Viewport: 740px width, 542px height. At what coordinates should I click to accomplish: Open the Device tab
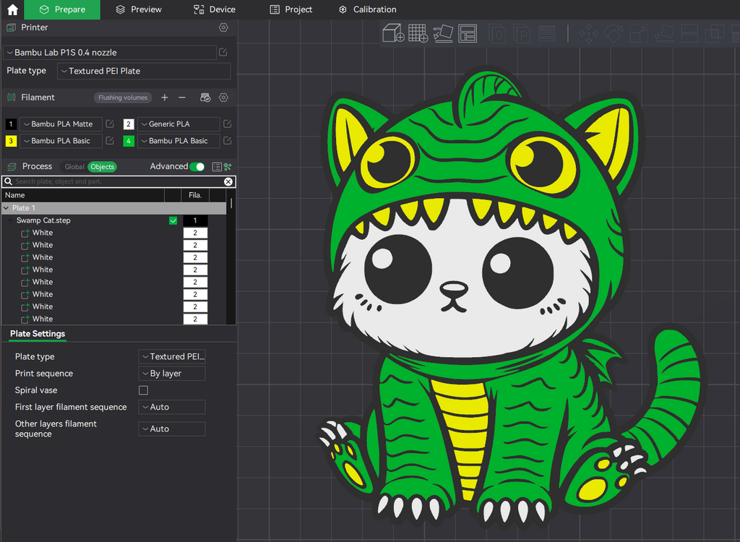tap(214, 9)
